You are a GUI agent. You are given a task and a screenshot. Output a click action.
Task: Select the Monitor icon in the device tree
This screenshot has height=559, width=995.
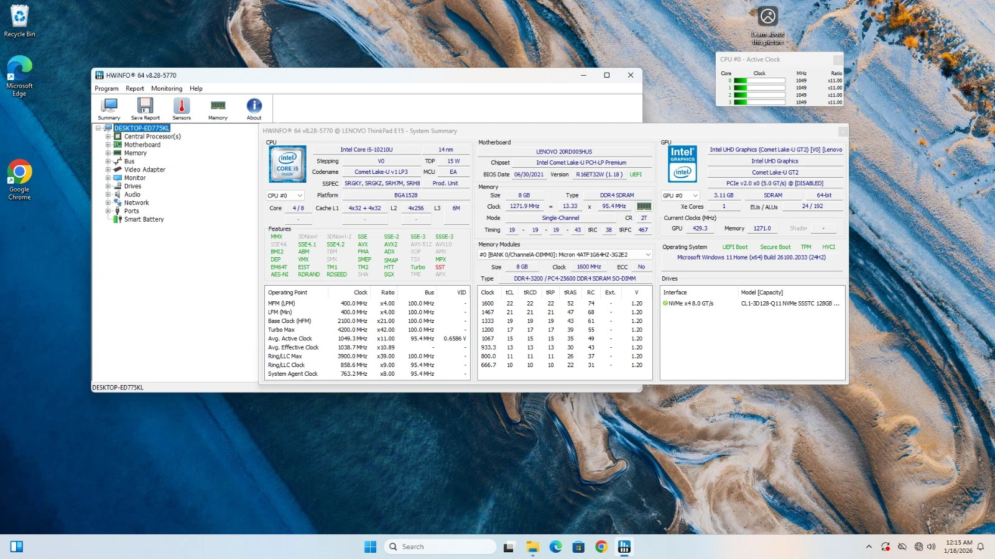coord(118,178)
